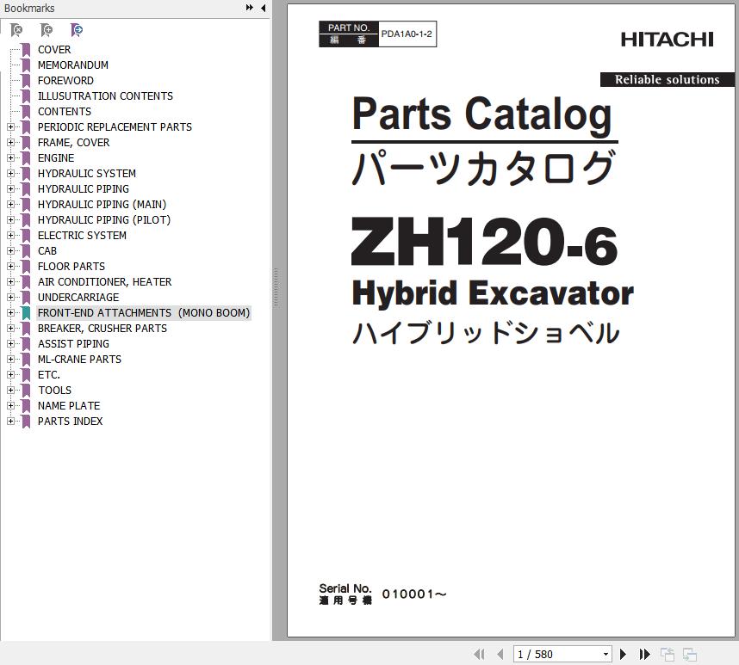Click the CAB bookmark ribbon icon

[x=26, y=251]
